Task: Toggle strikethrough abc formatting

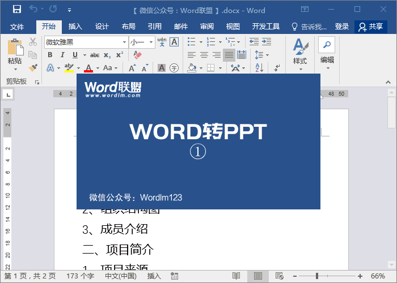Action: pyautogui.click(x=95, y=55)
